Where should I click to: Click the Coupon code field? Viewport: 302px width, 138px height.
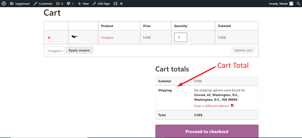(x=56, y=51)
